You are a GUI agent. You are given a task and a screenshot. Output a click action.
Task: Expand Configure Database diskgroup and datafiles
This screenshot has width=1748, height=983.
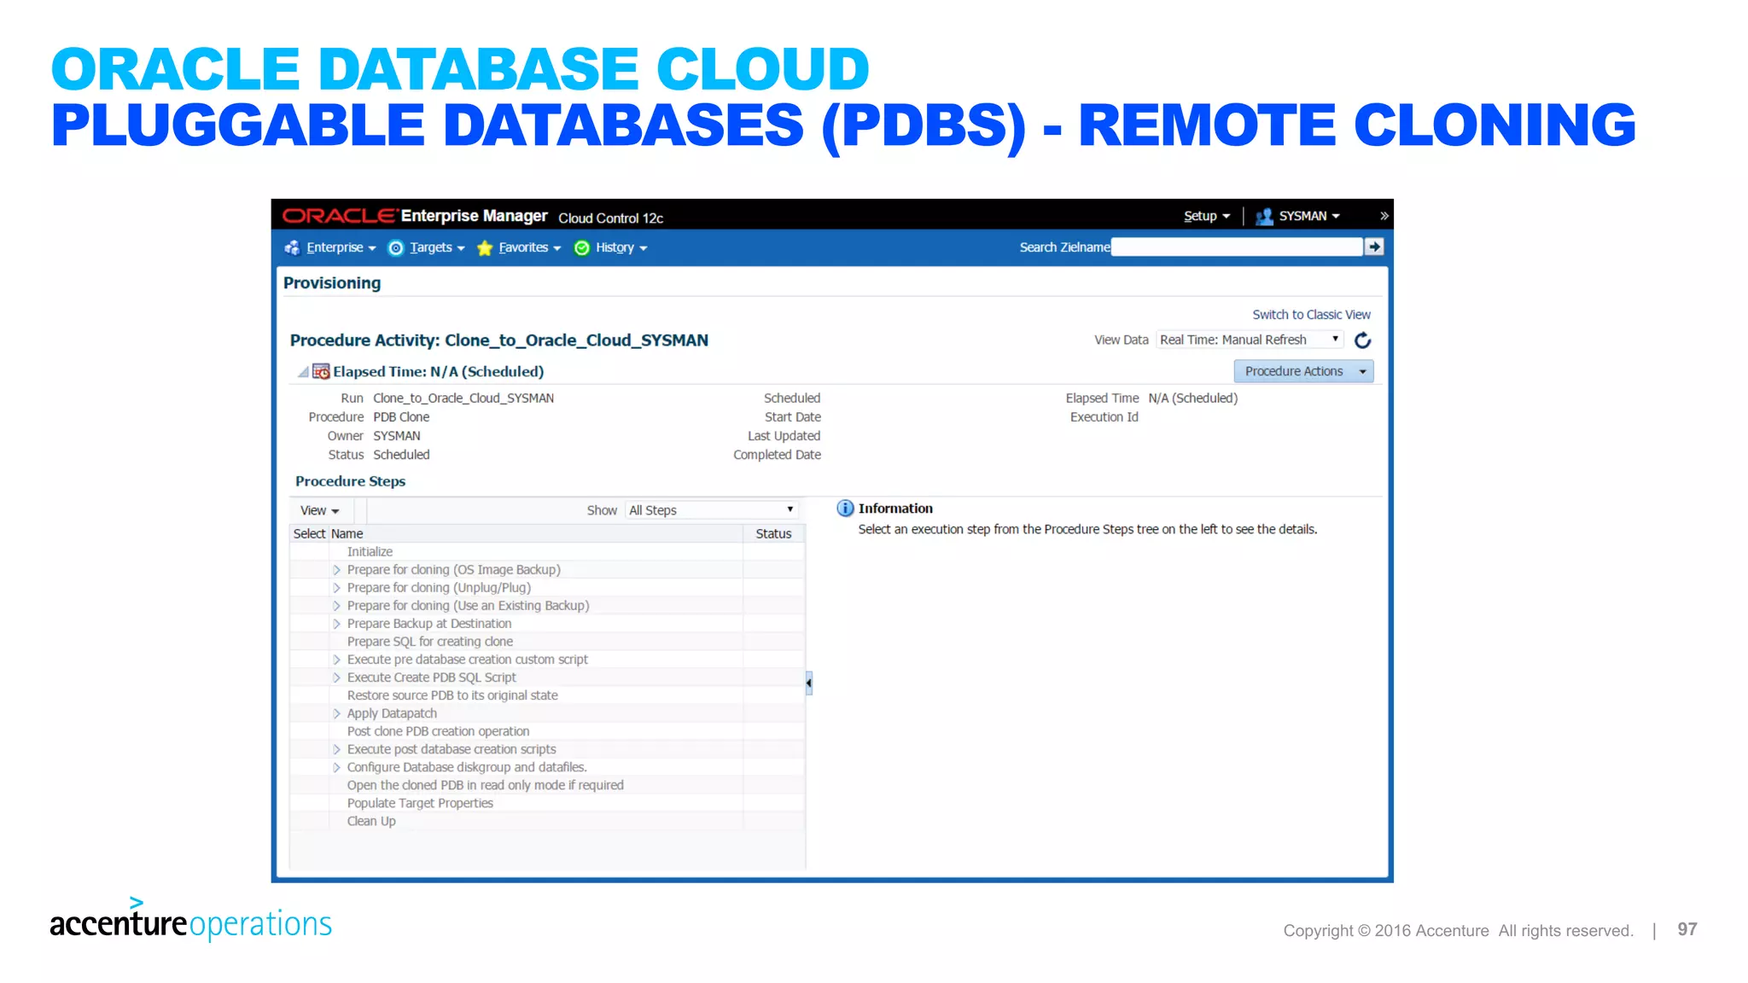pyautogui.click(x=336, y=767)
